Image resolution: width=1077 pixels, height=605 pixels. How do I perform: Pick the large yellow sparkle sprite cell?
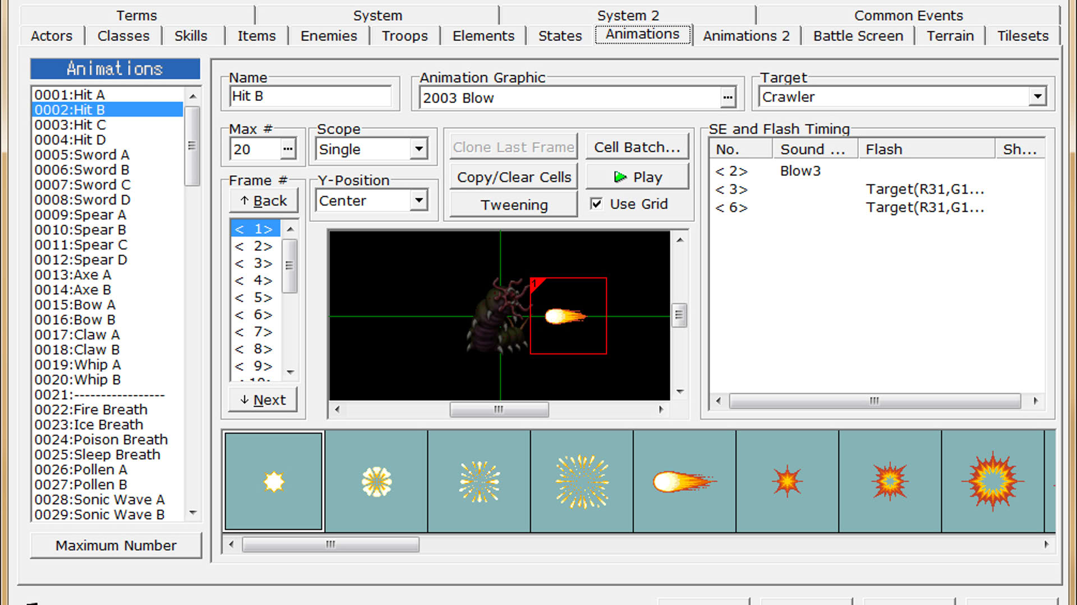(x=582, y=481)
